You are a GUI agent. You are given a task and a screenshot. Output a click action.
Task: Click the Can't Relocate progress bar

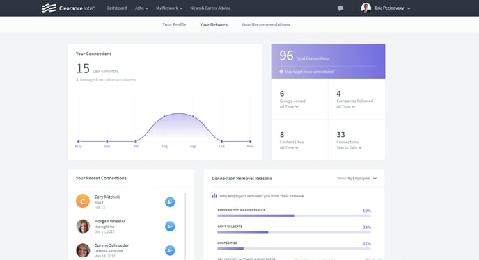(x=294, y=232)
